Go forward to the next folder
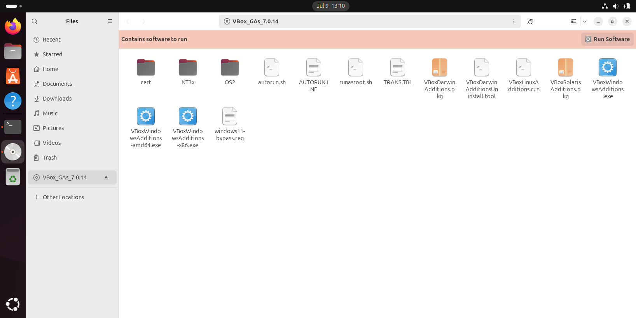 tap(143, 21)
